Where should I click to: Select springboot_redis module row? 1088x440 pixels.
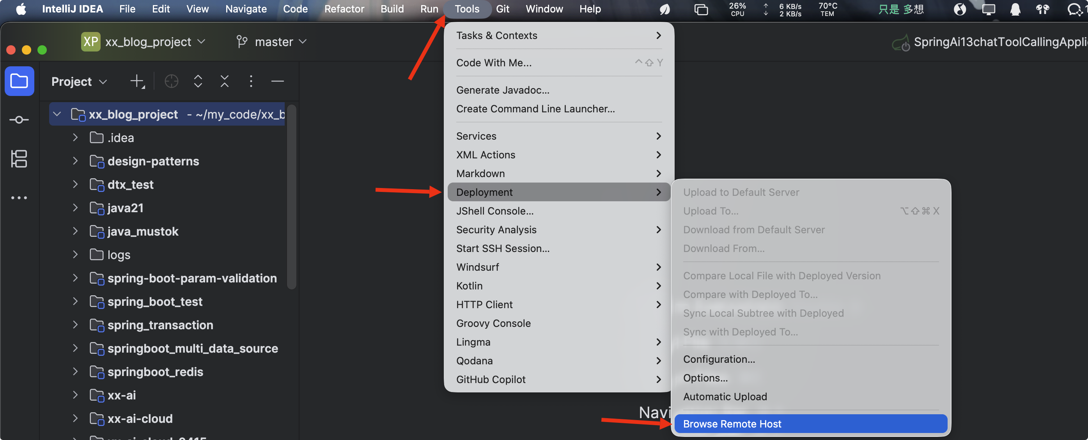click(167, 371)
